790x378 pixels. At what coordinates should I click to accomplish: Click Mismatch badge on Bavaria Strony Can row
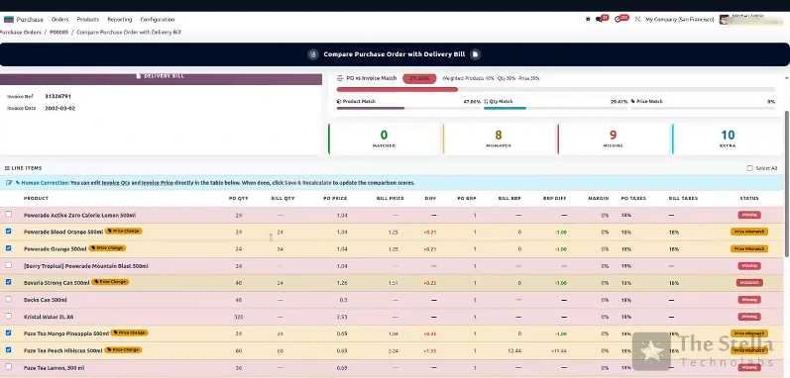(x=749, y=283)
